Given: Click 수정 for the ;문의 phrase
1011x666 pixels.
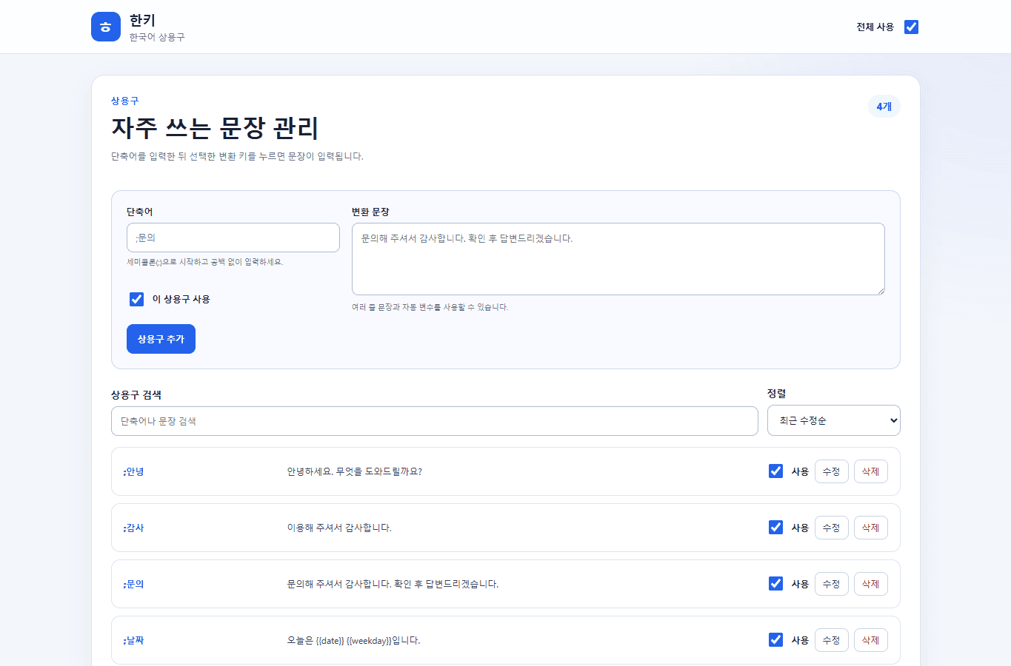Looking at the screenshot, I should coord(832,584).
